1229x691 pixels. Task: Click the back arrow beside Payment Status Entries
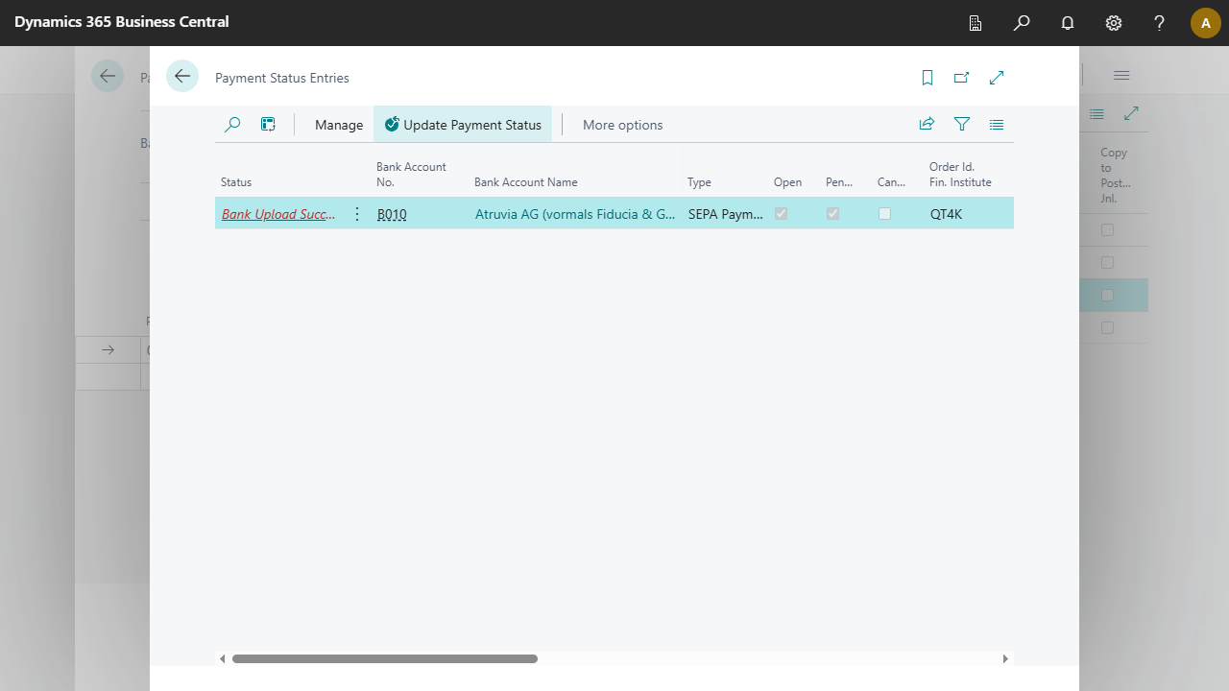click(182, 77)
